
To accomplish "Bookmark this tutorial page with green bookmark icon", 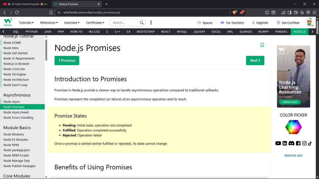I will [262, 45].
